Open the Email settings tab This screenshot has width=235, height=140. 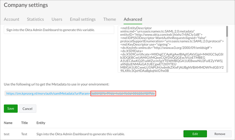[83, 19]
